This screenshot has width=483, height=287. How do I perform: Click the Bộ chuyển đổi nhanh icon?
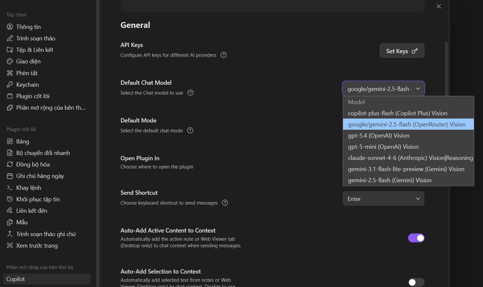click(x=10, y=153)
